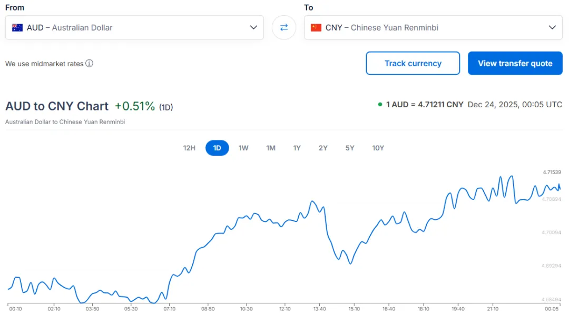Click the chart line peak near 4.71539
This screenshot has width=569, height=314.
511,176
